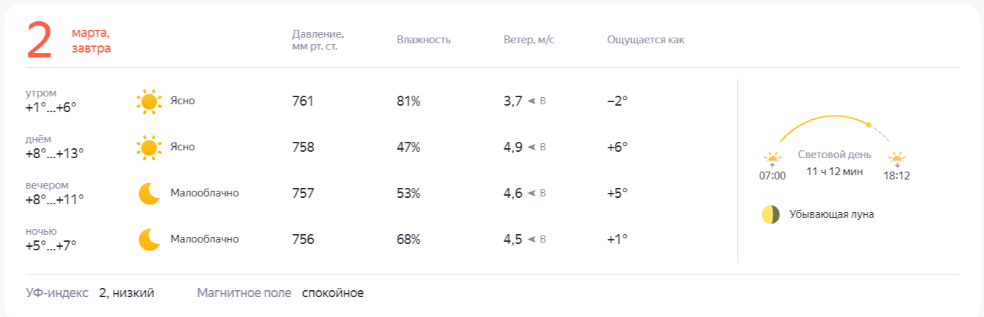Viewport: 984px width, 317px height.
Task: Click the "Влажность" column header
Action: [424, 40]
